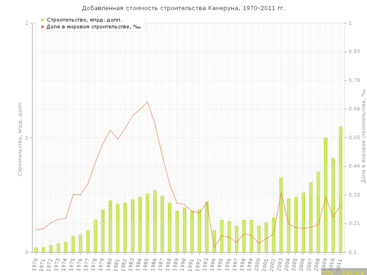The height and width of the screenshot is (275, 367).
Task: Click the 2011 label on the x-axis
Action: click(339, 264)
